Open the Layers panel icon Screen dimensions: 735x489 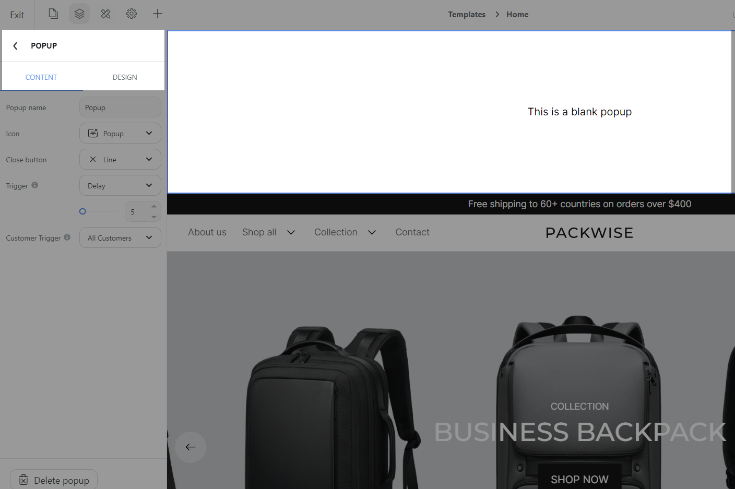[79, 14]
